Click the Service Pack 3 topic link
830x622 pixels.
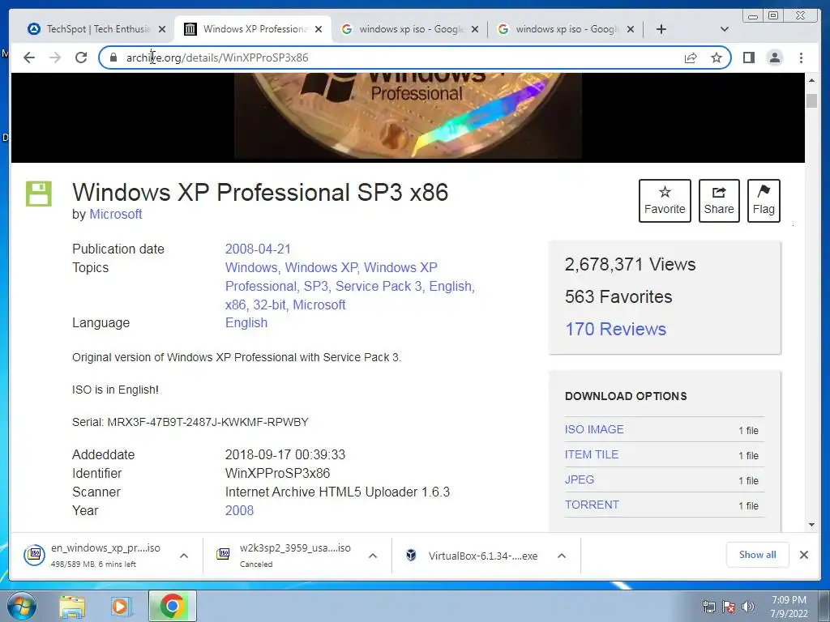click(379, 286)
